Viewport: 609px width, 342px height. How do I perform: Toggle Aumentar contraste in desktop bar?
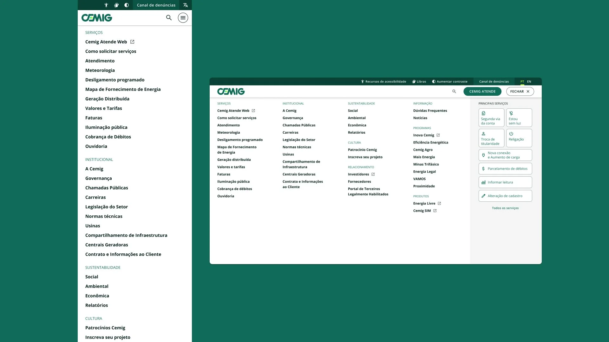450,82
